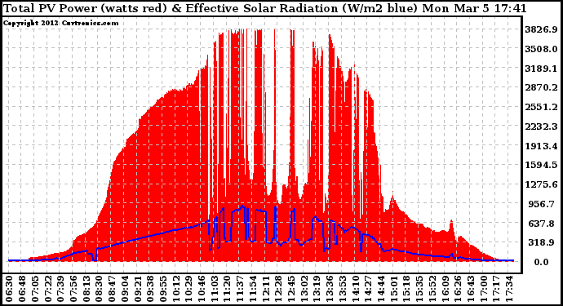Screen dimensions: 563x306
Task: Select the 11:20 x-axis label
Action: pyautogui.click(x=228, y=289)
